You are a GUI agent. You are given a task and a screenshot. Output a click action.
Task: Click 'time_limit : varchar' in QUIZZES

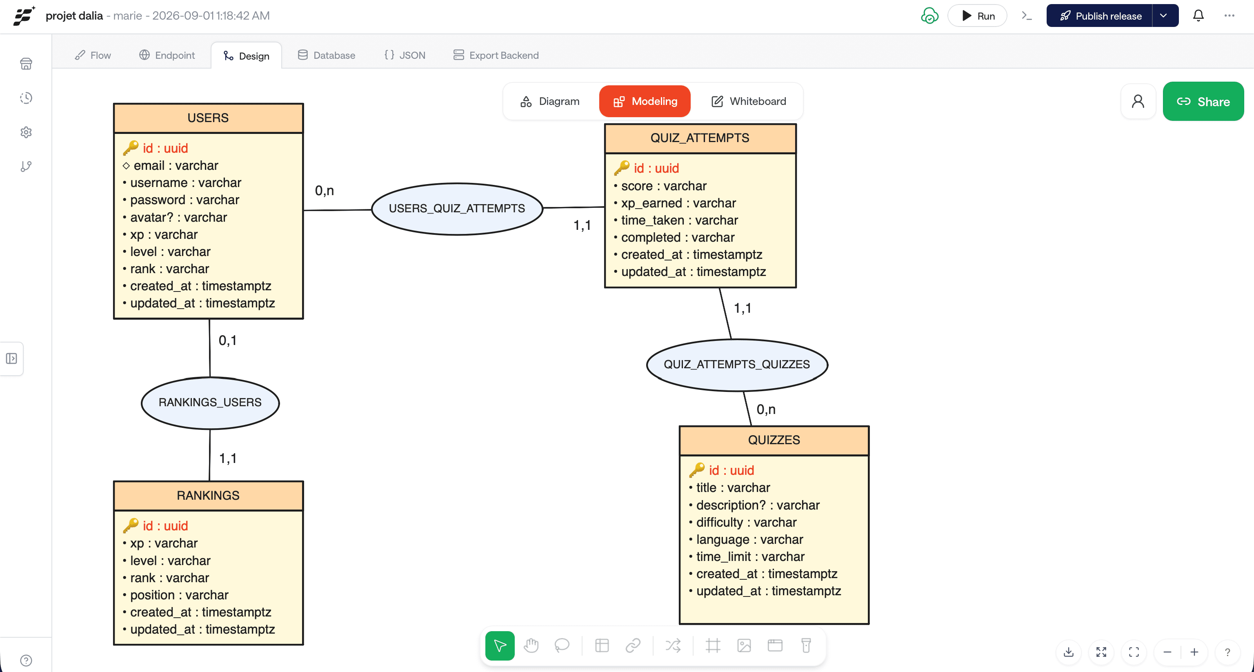[750, 556]
